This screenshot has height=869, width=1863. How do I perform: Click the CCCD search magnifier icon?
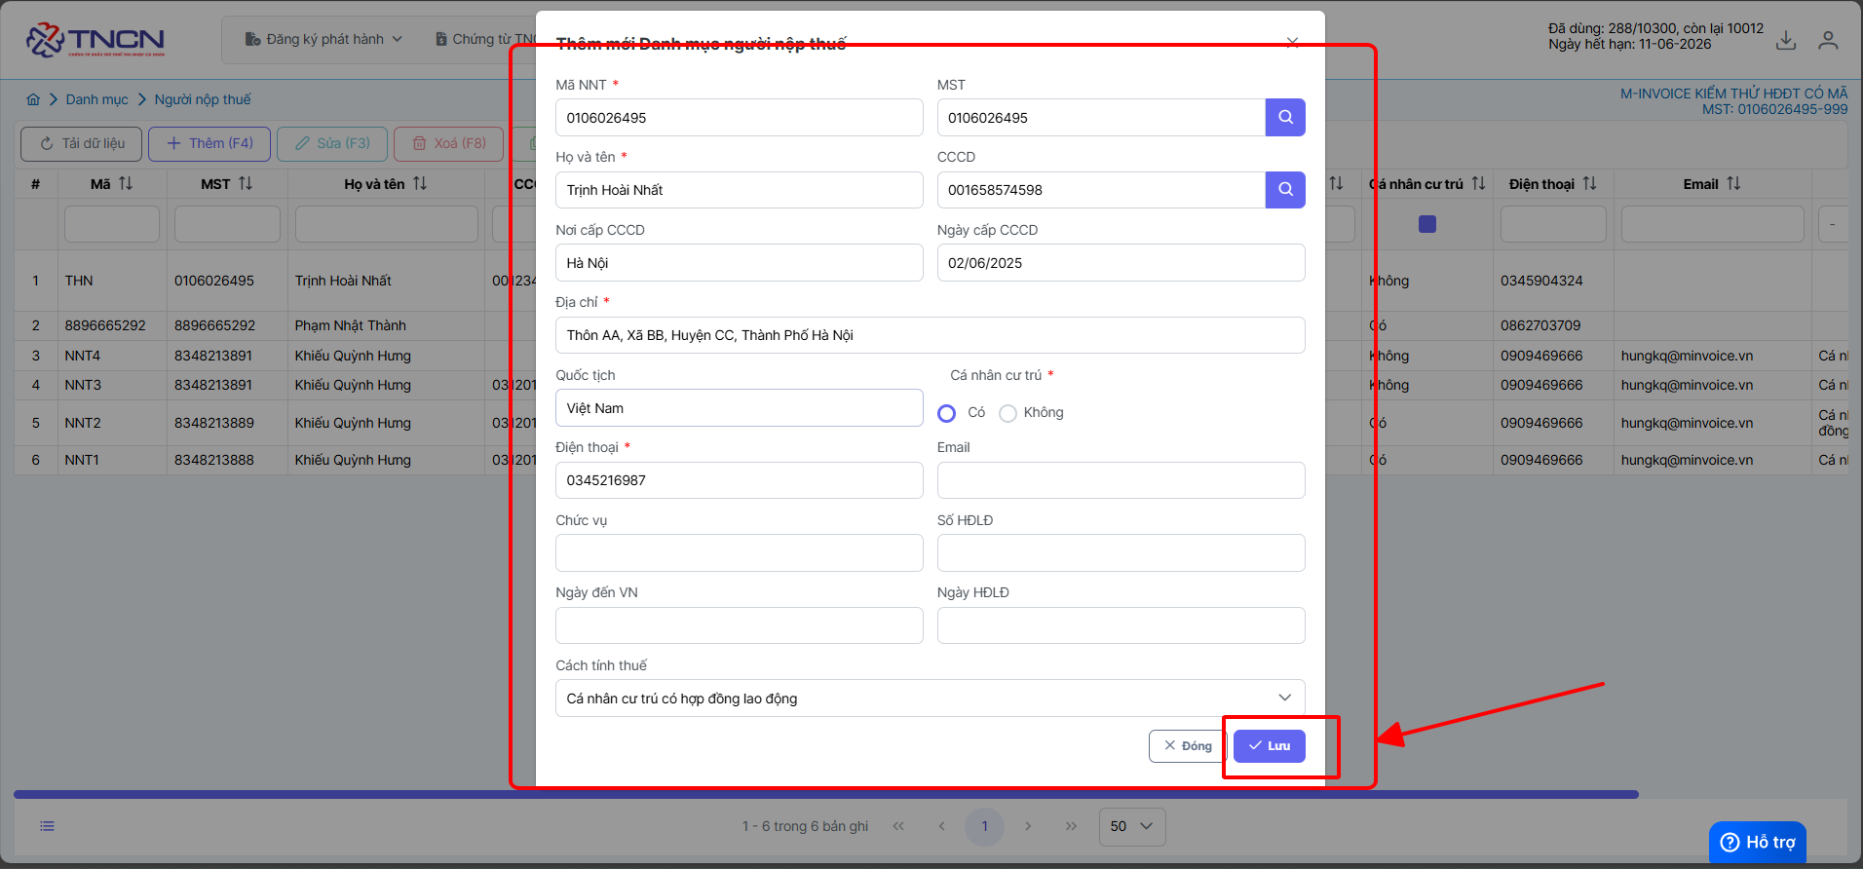1285,190
